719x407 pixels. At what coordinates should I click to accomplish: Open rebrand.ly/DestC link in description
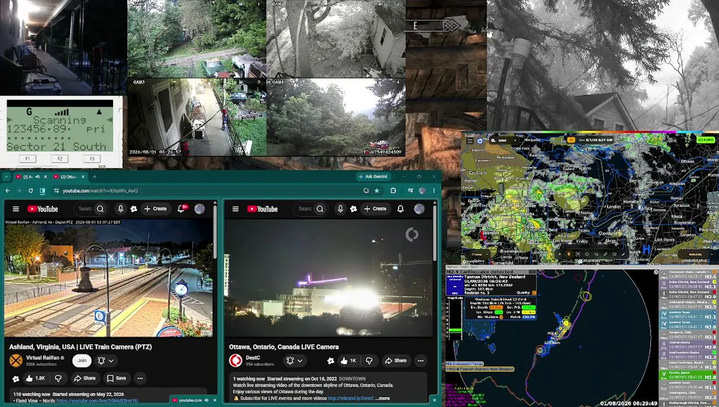tap(351, 399)
